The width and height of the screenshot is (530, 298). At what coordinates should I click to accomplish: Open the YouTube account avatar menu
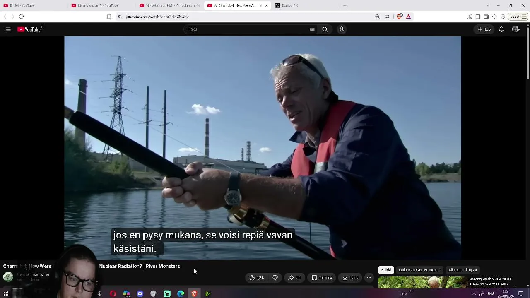click(x=516, y=29)
